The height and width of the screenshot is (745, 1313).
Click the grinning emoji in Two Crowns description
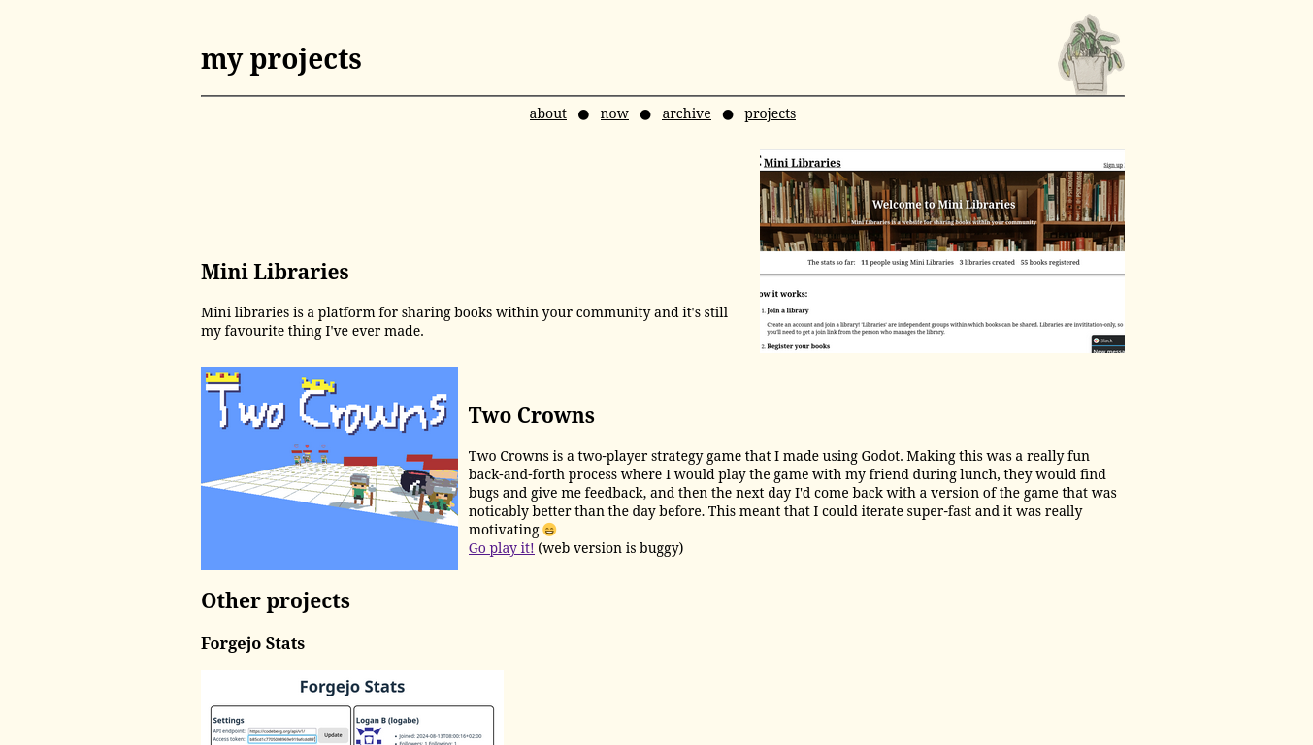[x=549, y=530]
